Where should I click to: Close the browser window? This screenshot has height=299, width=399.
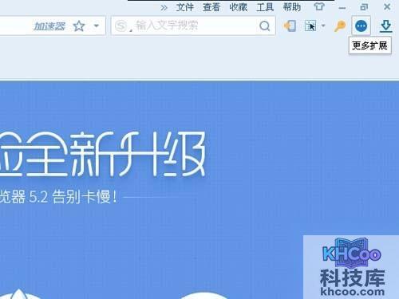[387, 6]
